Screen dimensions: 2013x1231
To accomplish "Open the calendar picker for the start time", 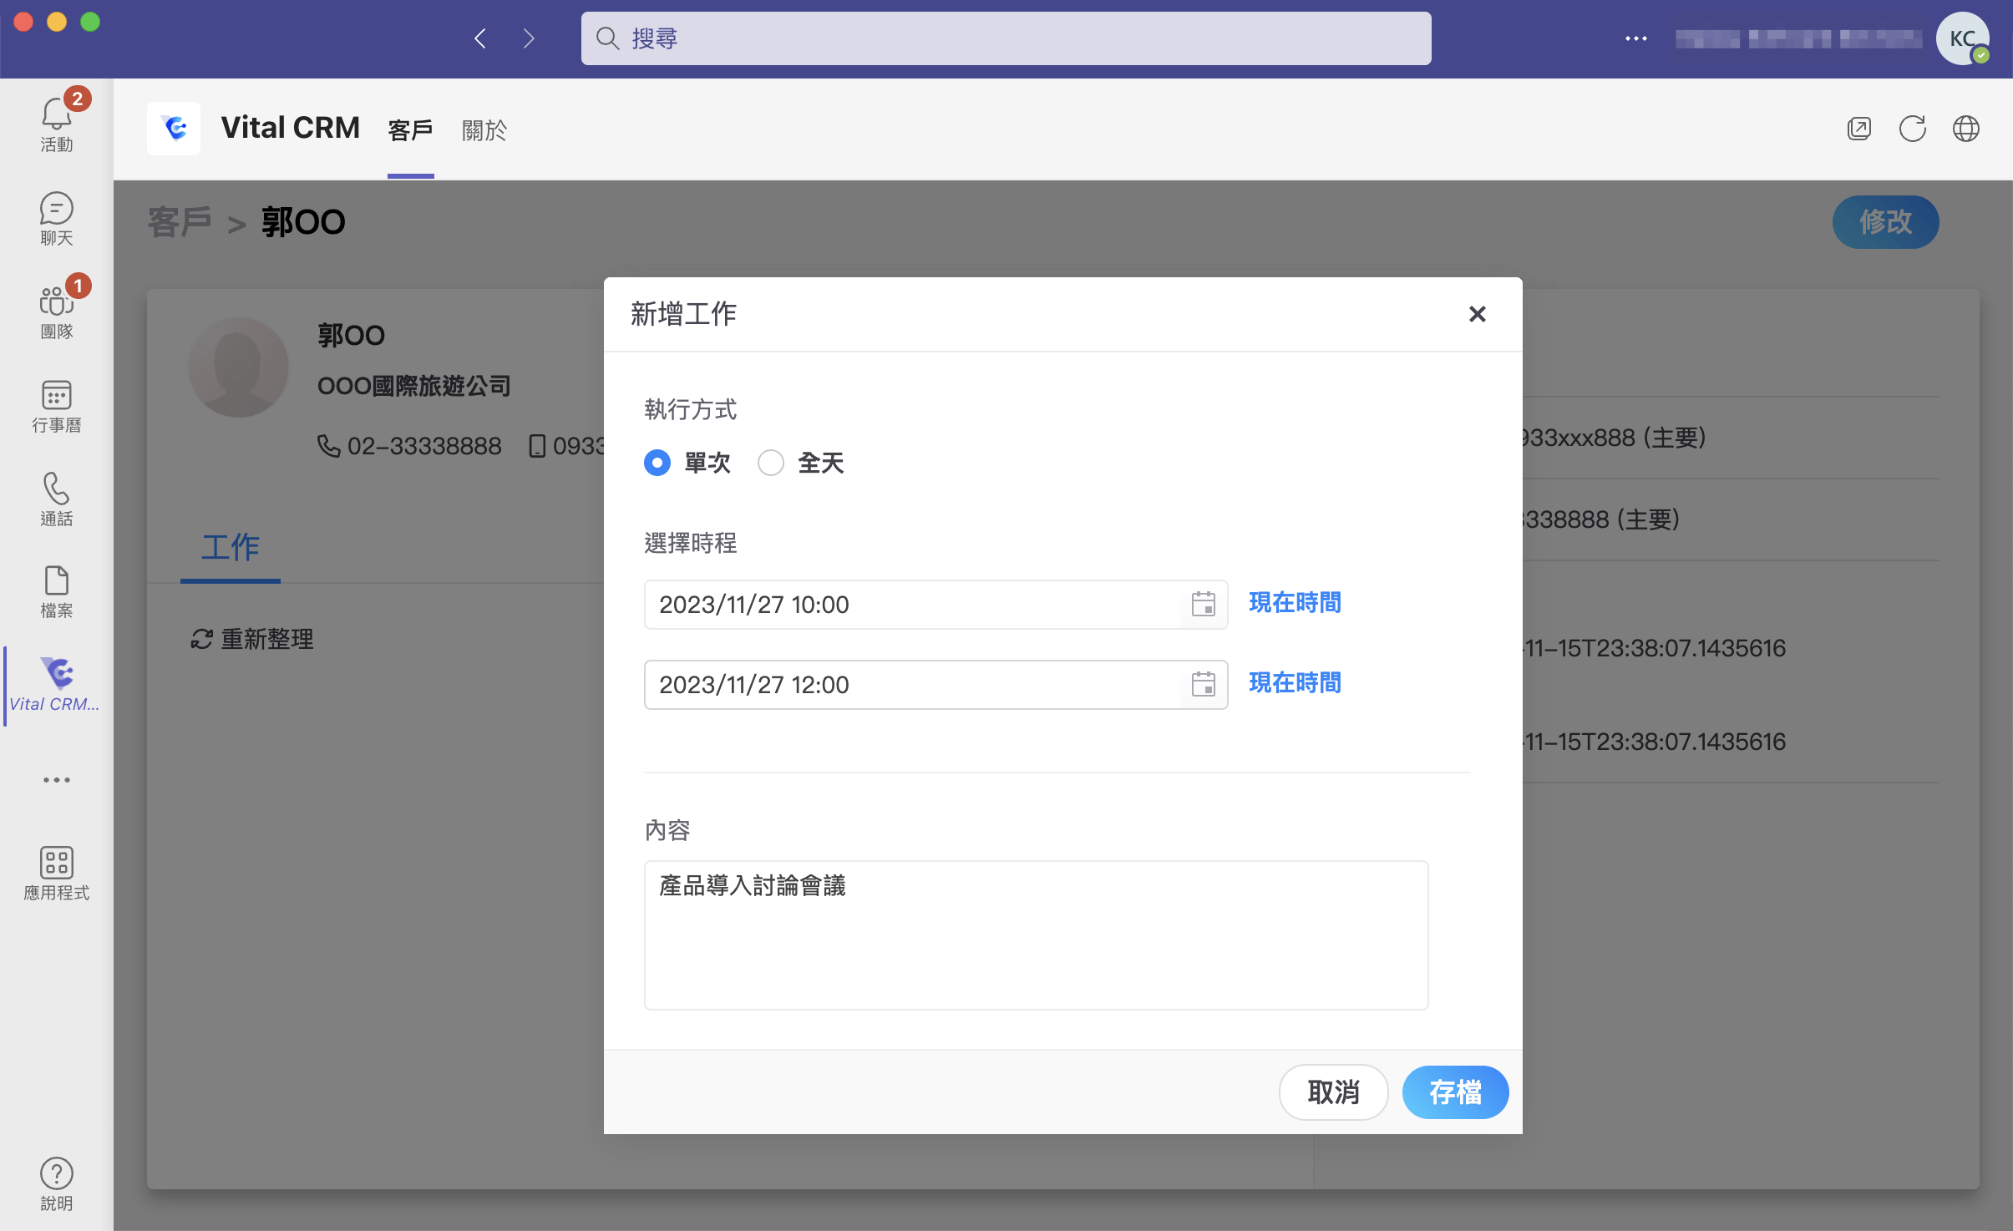I will pyautogui.click(x=1202, y=604).
